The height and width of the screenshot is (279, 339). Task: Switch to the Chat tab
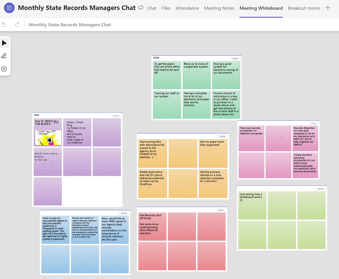point(152,8)
